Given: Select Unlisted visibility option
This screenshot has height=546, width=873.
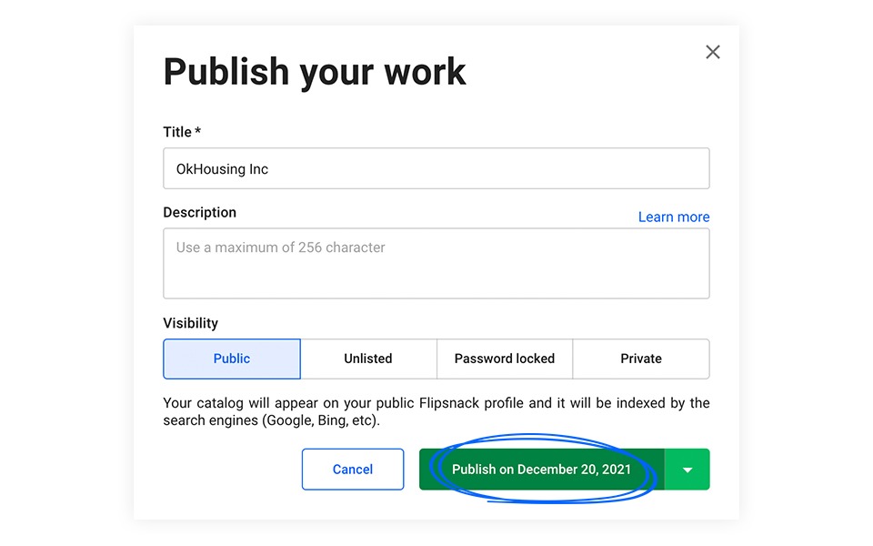Looking at the screenshot, I should point(368,359).
